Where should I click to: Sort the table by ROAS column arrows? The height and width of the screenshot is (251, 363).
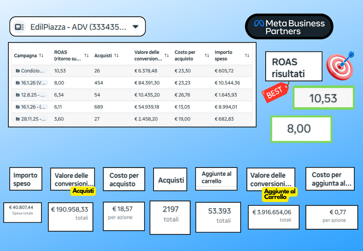coord(87,55)
